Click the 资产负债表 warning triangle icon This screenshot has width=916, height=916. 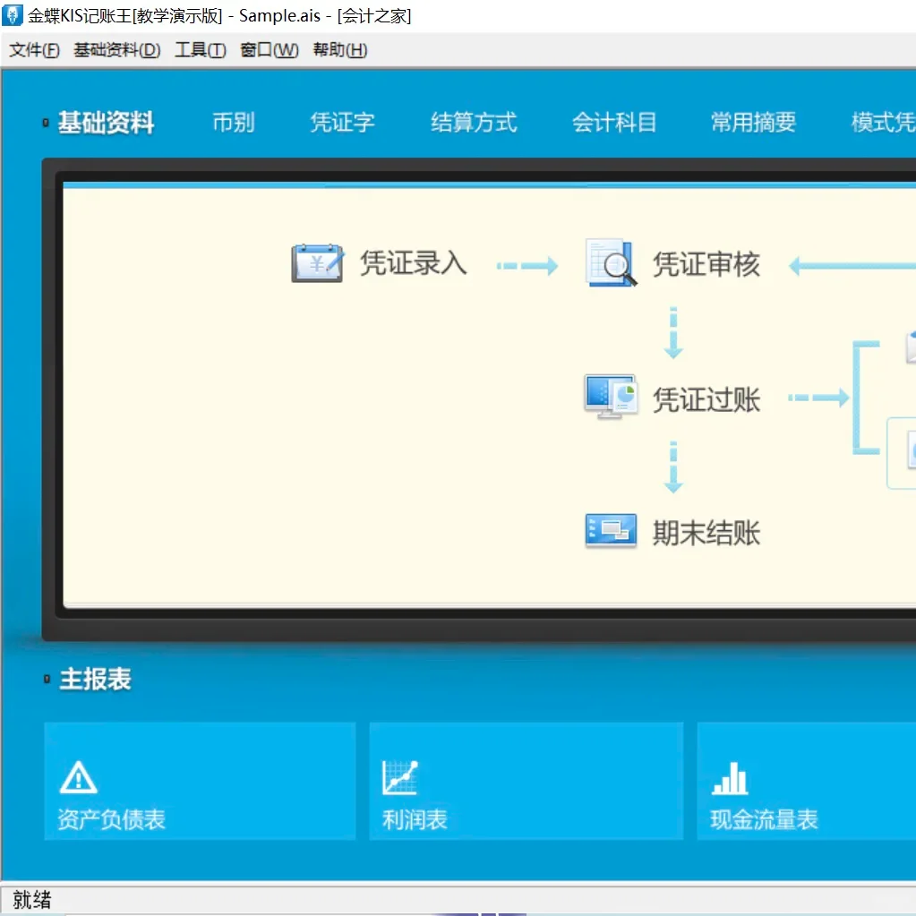point(78,777)
